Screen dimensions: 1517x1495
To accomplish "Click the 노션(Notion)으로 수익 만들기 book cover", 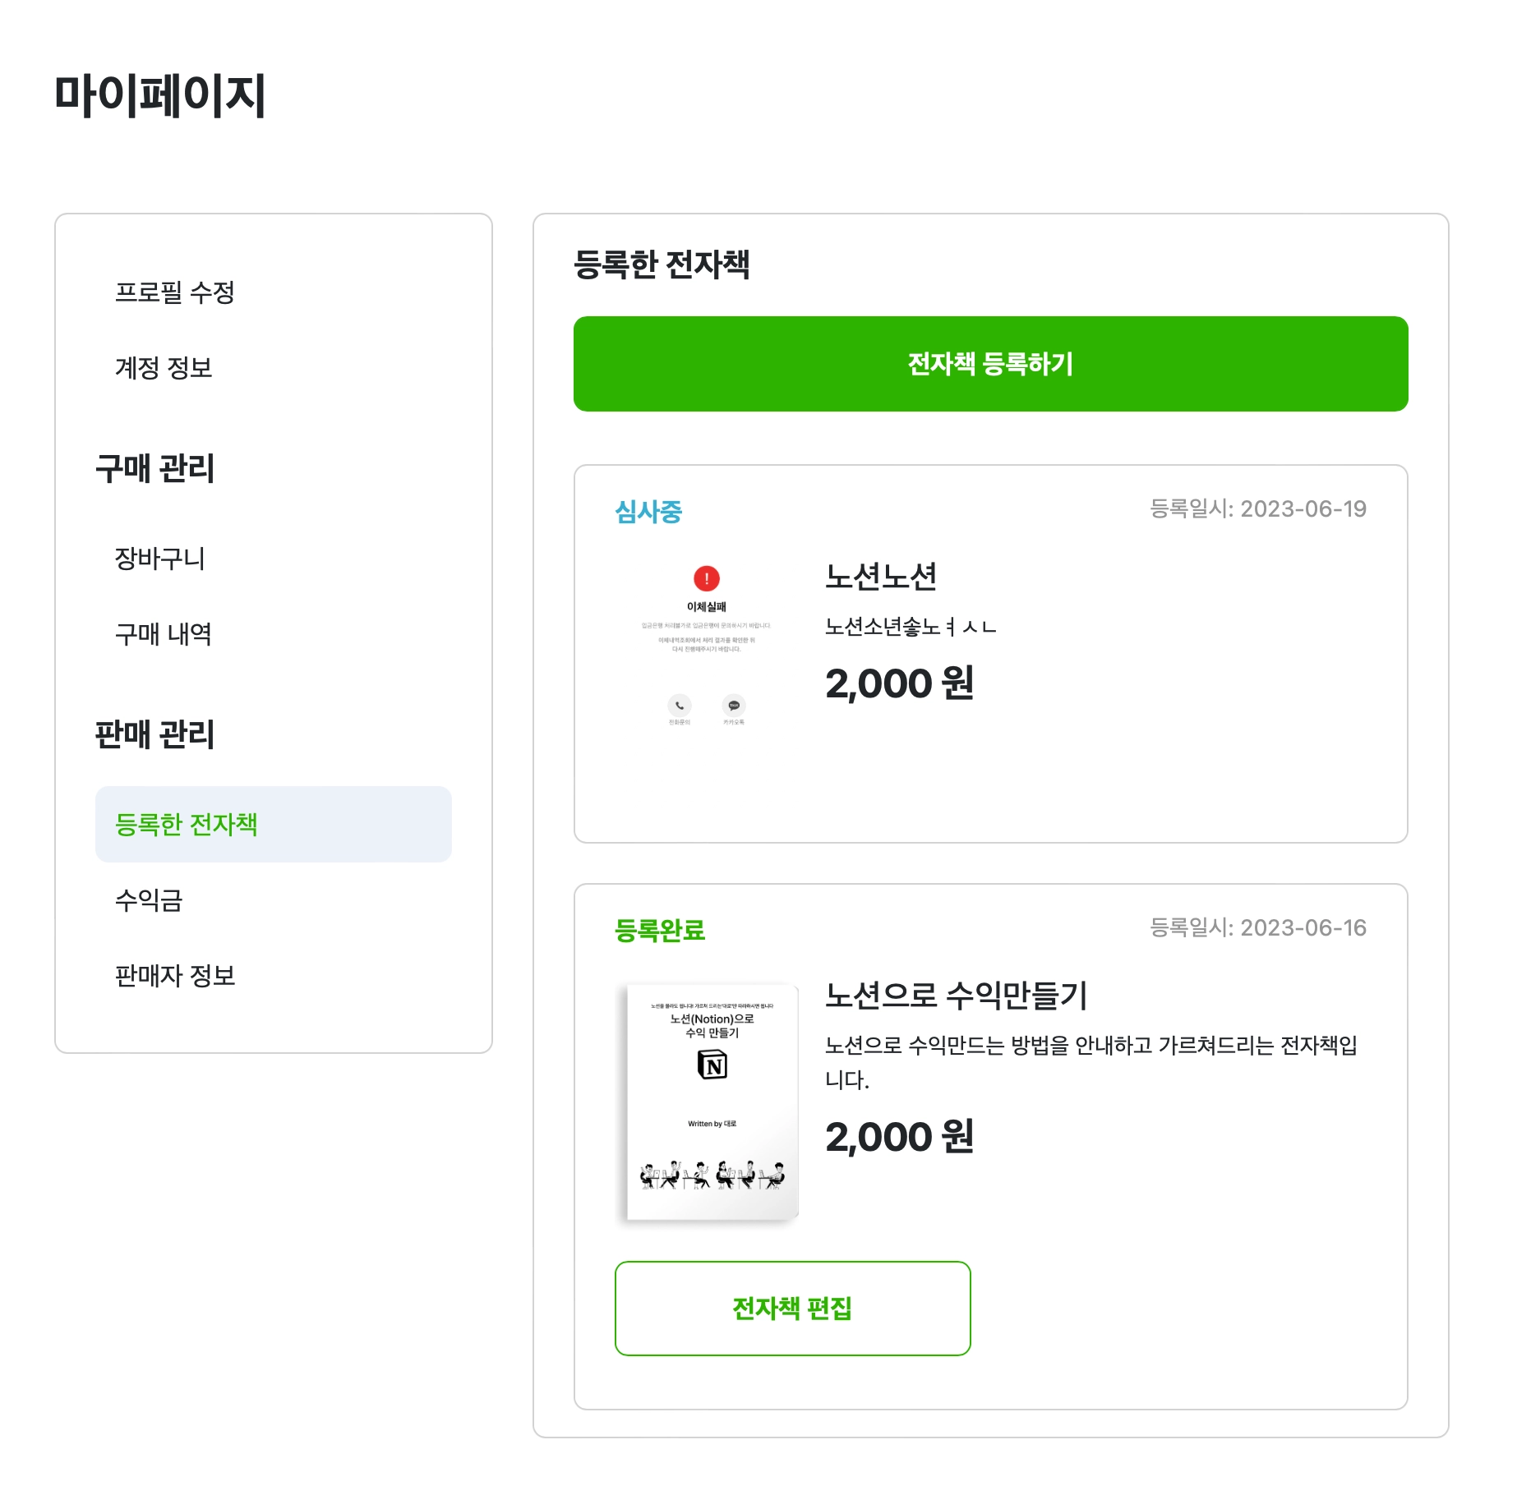I will tap(712, 1101).
